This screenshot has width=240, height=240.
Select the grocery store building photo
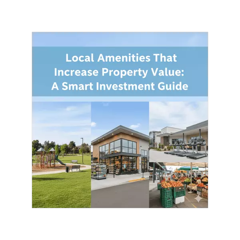coord(120,155)
